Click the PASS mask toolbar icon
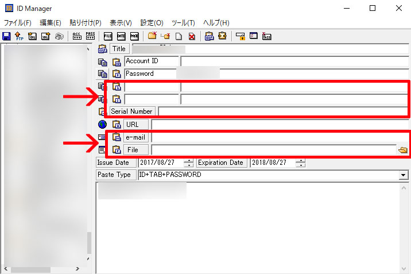Screen dimensions: 411x274 coord(91,36)
